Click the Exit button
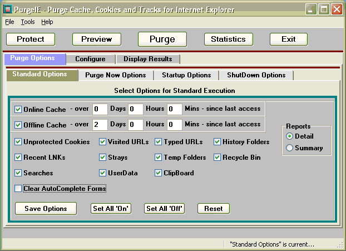Screen dimensions: 346x251 click(x=288, y=40)
